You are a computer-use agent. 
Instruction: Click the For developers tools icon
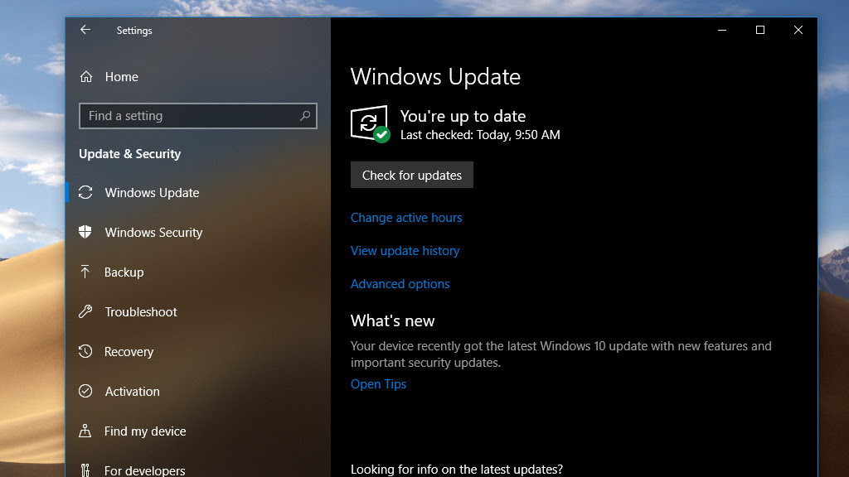click(85, 470)
